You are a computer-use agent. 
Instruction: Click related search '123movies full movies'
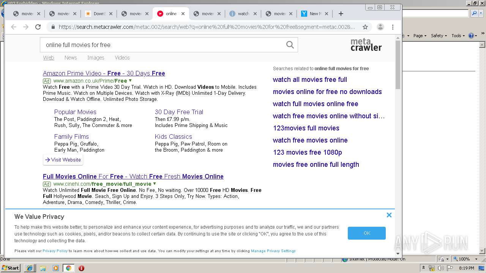(306, 128)
